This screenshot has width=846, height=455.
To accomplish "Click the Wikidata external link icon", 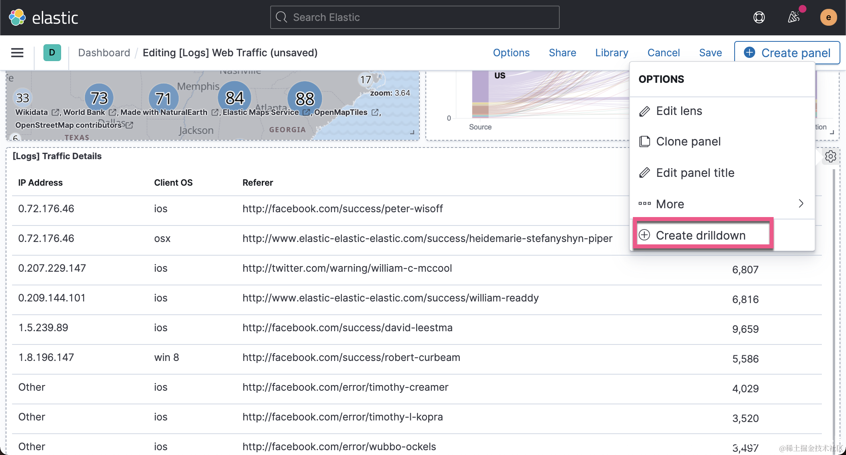I will pyautogui.click(x=55, y=113).
